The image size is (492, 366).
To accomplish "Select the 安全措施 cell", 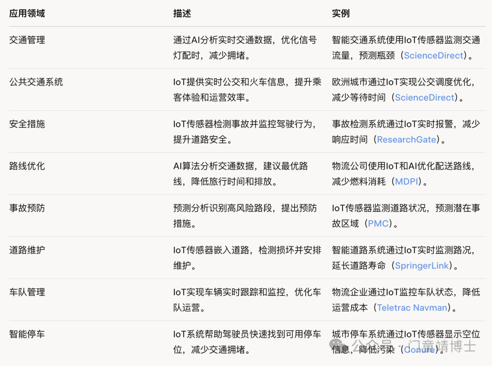I will click(27, 124).
